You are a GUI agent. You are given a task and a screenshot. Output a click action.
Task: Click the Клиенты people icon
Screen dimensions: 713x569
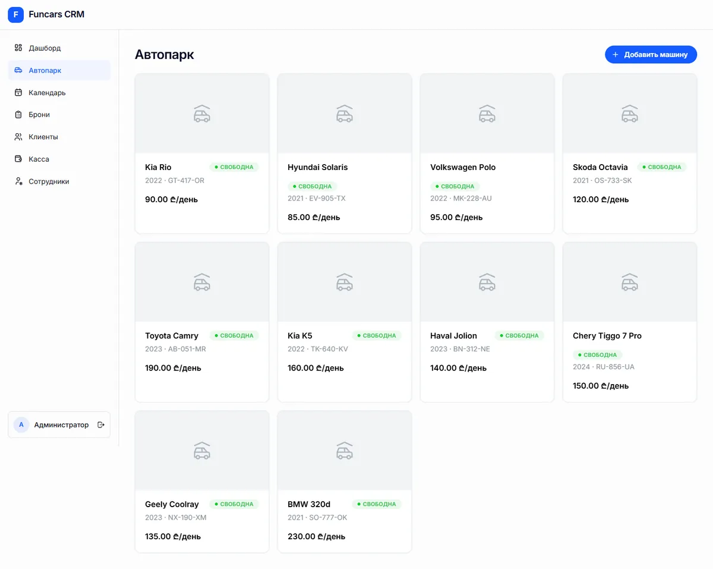point(18,137)
